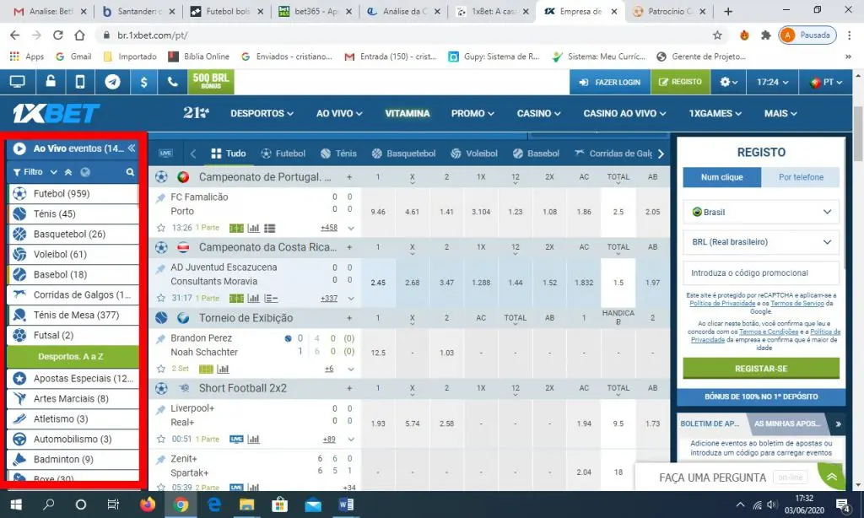Viewport: 864px width, 518px height.
Task: Select the Num clique registration tab
Action: point(722,177)
